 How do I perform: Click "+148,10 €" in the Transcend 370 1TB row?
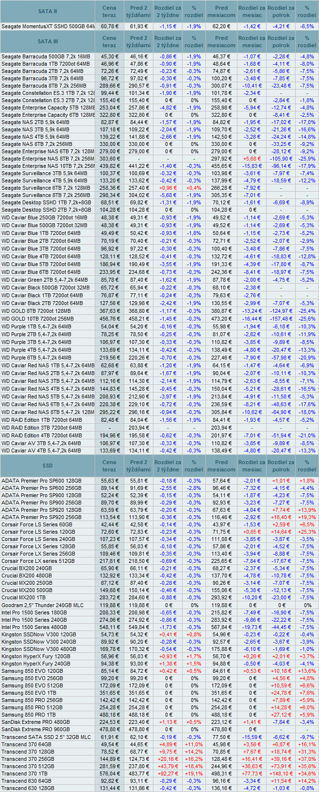coord(281,774)
